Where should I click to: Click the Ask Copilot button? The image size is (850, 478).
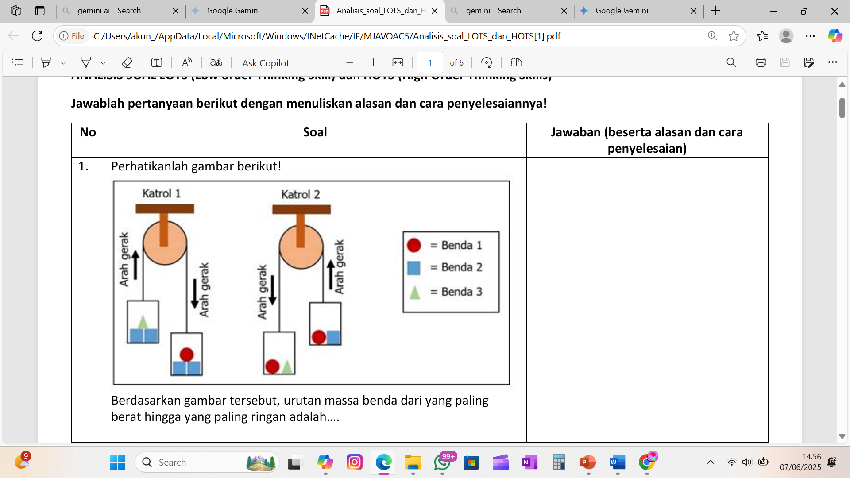click(x=266, y=63)
